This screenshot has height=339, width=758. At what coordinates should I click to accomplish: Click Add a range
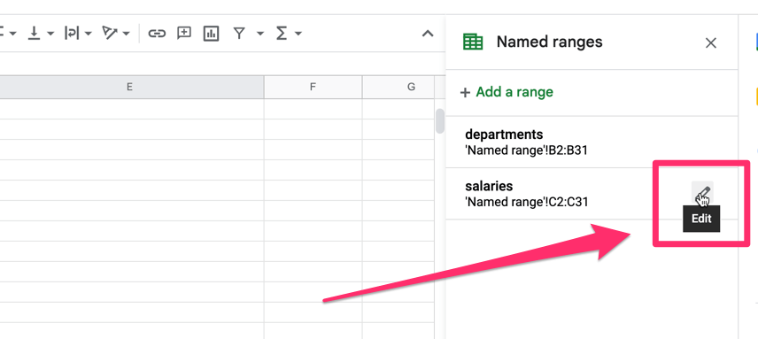tap(507, 92)
